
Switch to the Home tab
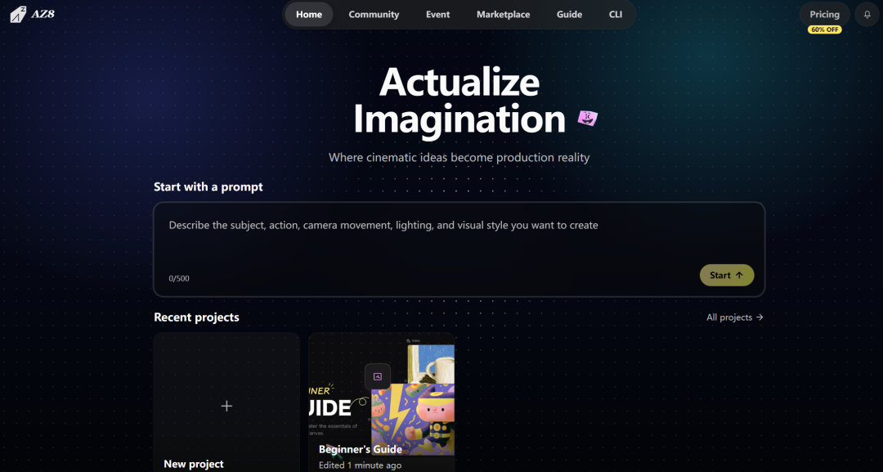(309, 15)
